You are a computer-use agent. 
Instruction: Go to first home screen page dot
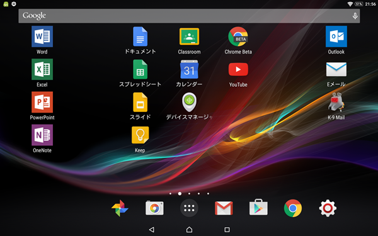pyautogui.click(x=171, y=193)
